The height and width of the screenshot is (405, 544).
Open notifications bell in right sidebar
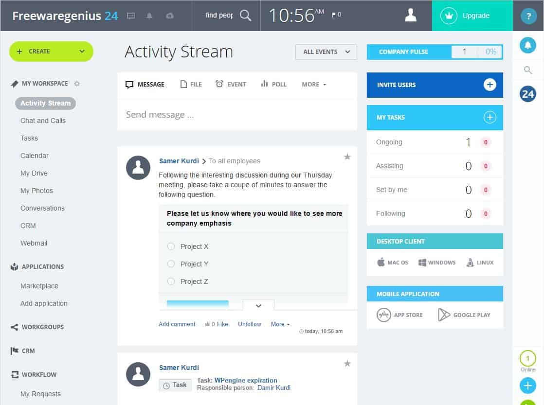528,45
